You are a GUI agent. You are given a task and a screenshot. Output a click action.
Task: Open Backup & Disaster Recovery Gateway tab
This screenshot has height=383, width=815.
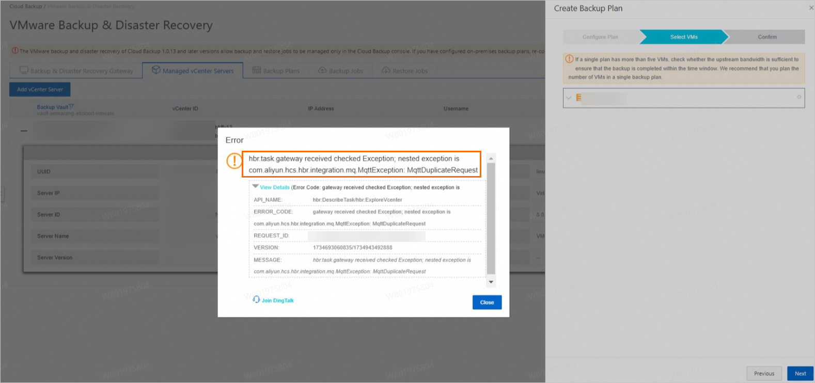point(76,71)
